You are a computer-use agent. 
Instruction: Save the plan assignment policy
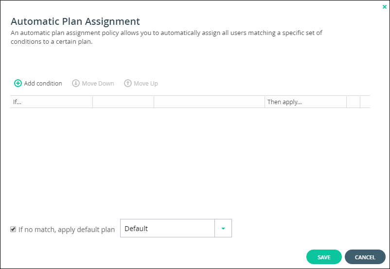point(324,257)
